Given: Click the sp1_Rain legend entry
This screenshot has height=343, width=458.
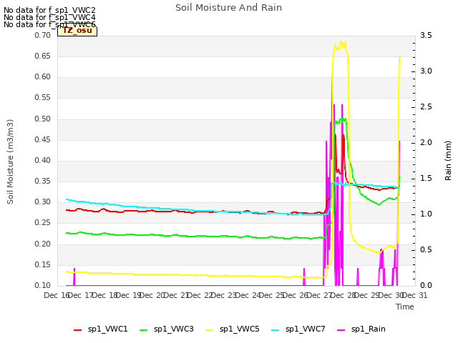Looking at the screenshot, I should (361, 329).
